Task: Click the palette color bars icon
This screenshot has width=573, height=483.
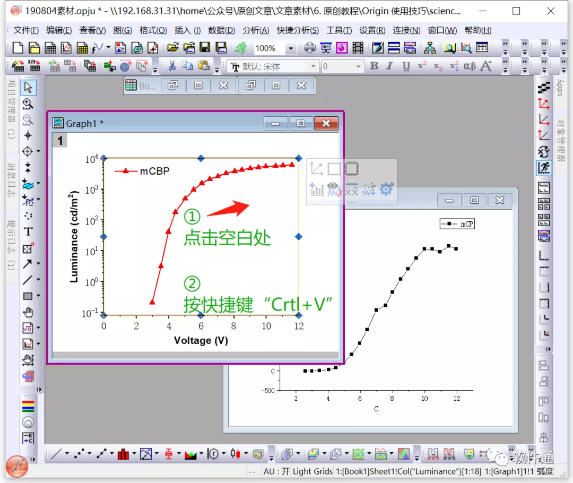Action: click(28, 406)
